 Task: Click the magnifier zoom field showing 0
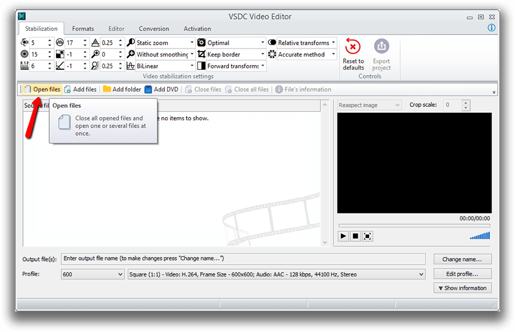tap(108, 54)
